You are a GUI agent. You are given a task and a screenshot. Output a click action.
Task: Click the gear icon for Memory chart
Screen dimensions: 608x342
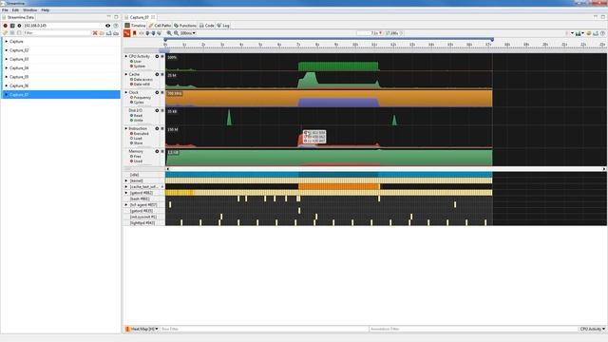(157, 152)
